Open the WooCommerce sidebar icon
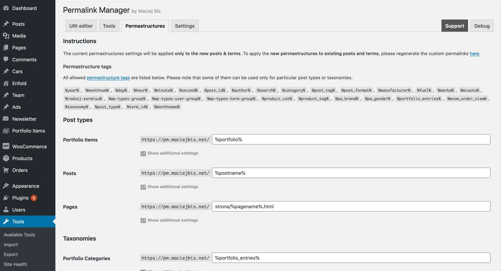 tap(6, 146)
